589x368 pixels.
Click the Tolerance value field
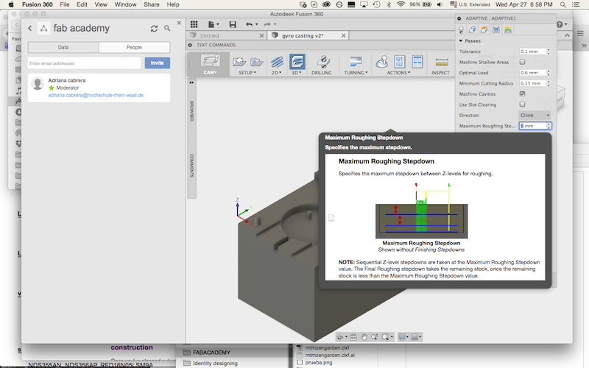point(532,52)
